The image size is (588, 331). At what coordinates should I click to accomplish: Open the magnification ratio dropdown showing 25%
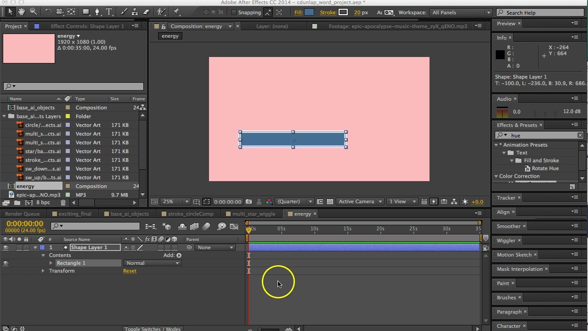point(175,201)
